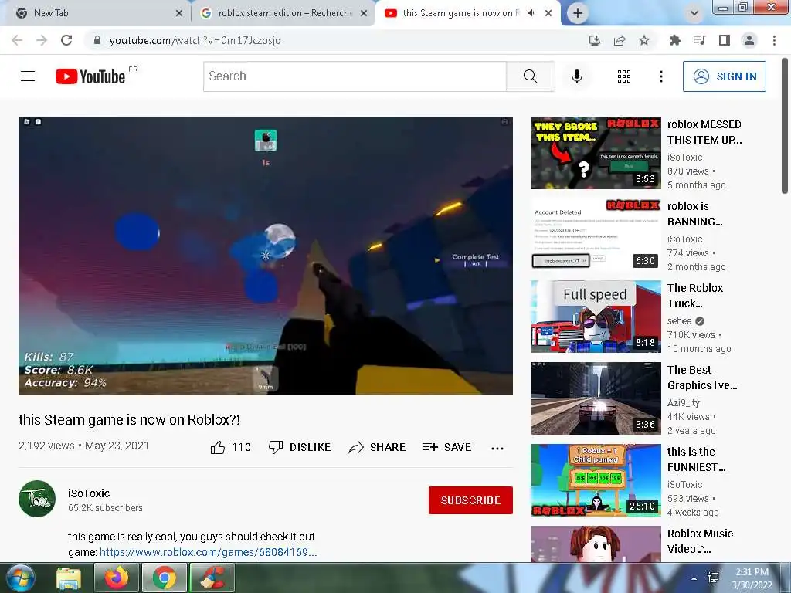791x593 pixels.
Task: Select the 'this Steam game is now on' tab
Action: click(460, 13)
